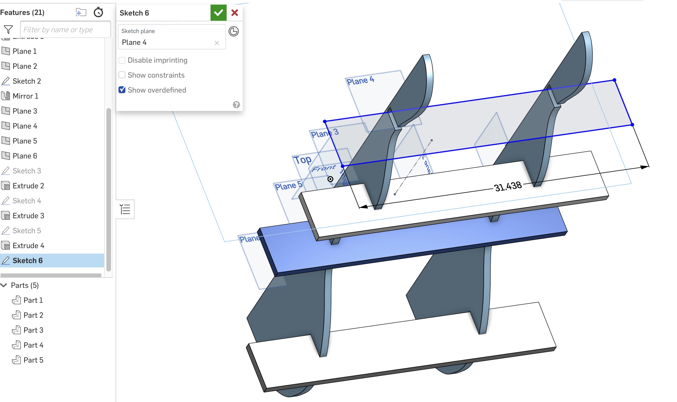This screenshot has width=677, height=402.
Task: Click the Part 3 part icon
Action: coord(16,330)
